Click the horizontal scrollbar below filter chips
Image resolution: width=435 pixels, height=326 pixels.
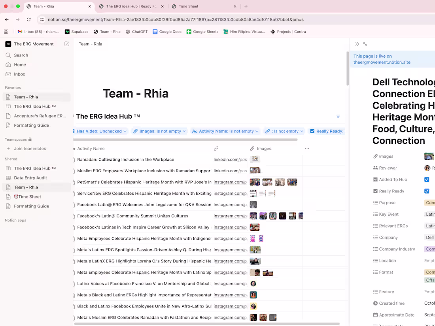tap(185, 140)
